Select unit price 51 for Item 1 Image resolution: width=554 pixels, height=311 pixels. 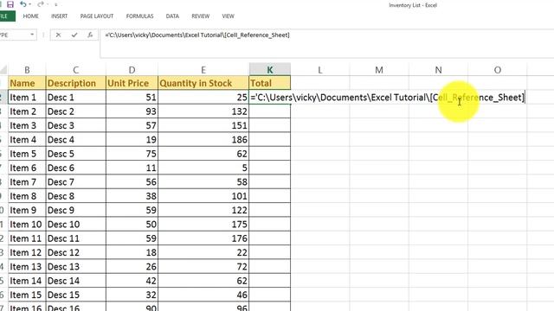(132, 98)
